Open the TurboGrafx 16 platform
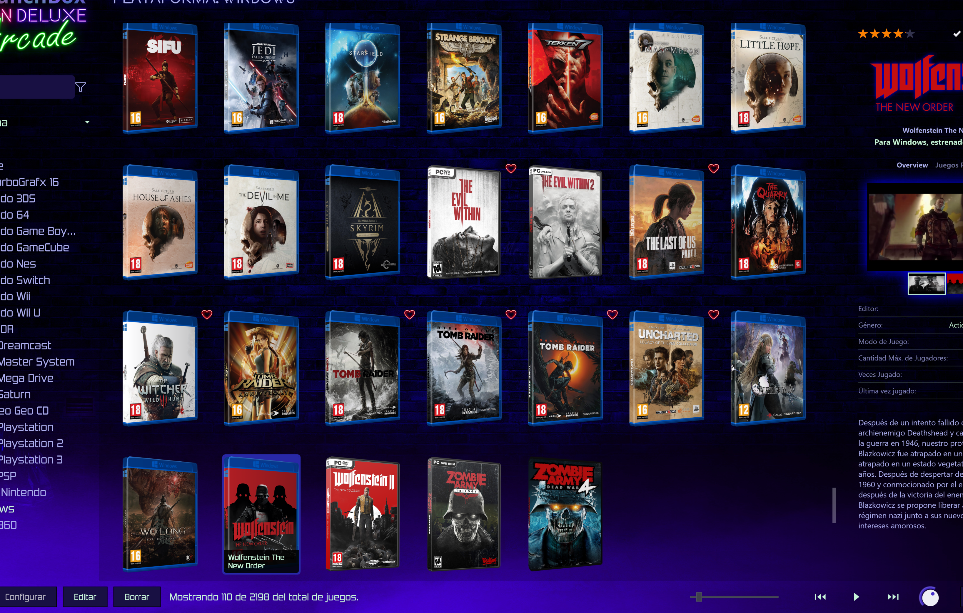Screen dimensions: 963x613 tap(29, 182)
